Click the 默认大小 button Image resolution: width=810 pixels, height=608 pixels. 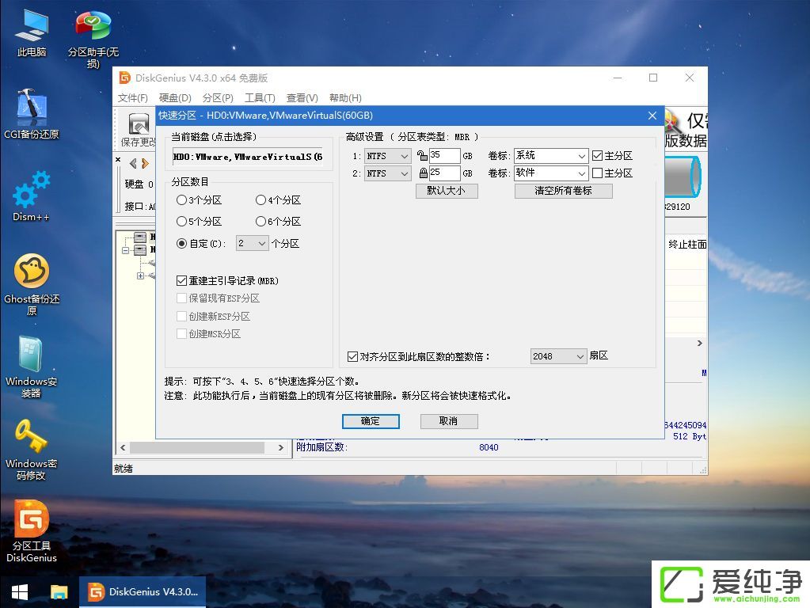(447, 191)
